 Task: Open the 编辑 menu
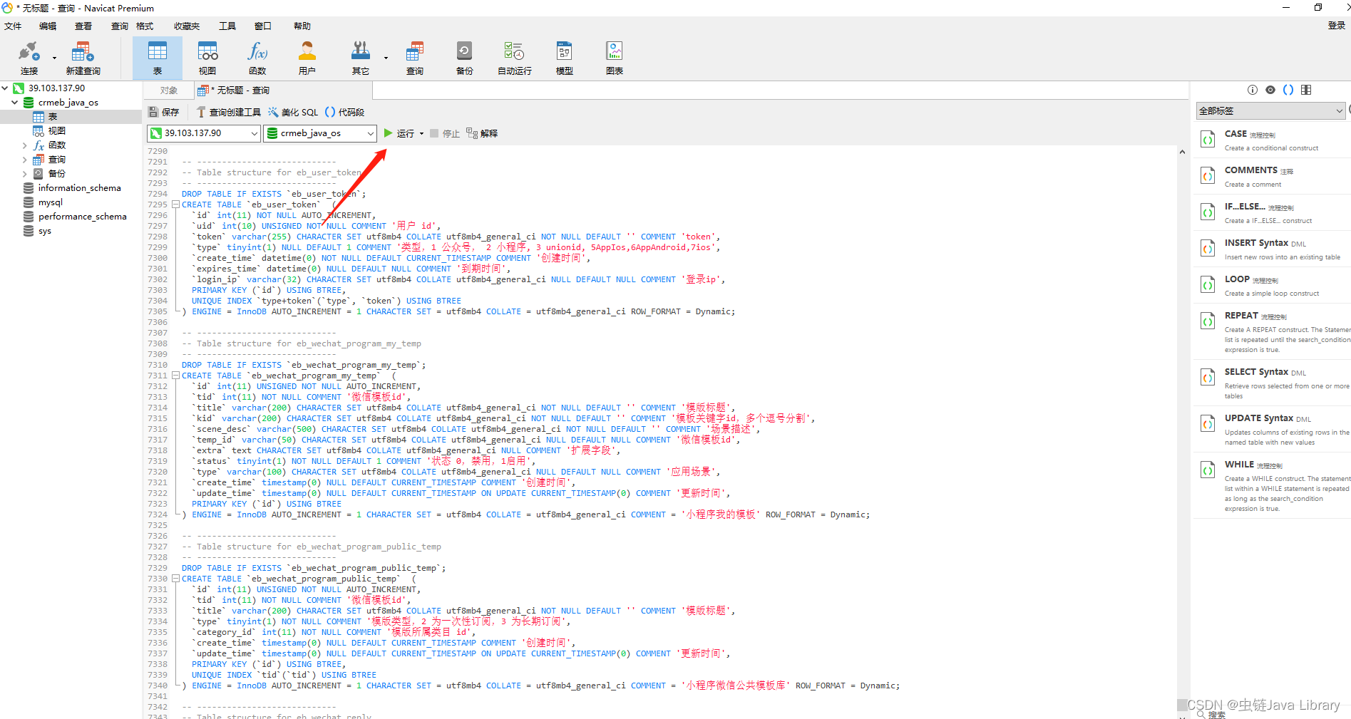48,26
